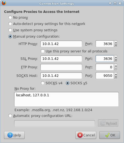Click the blue question mark Help icon
Image resolution: width=124 pixels, height=143 pixels.
pos(10,135)
